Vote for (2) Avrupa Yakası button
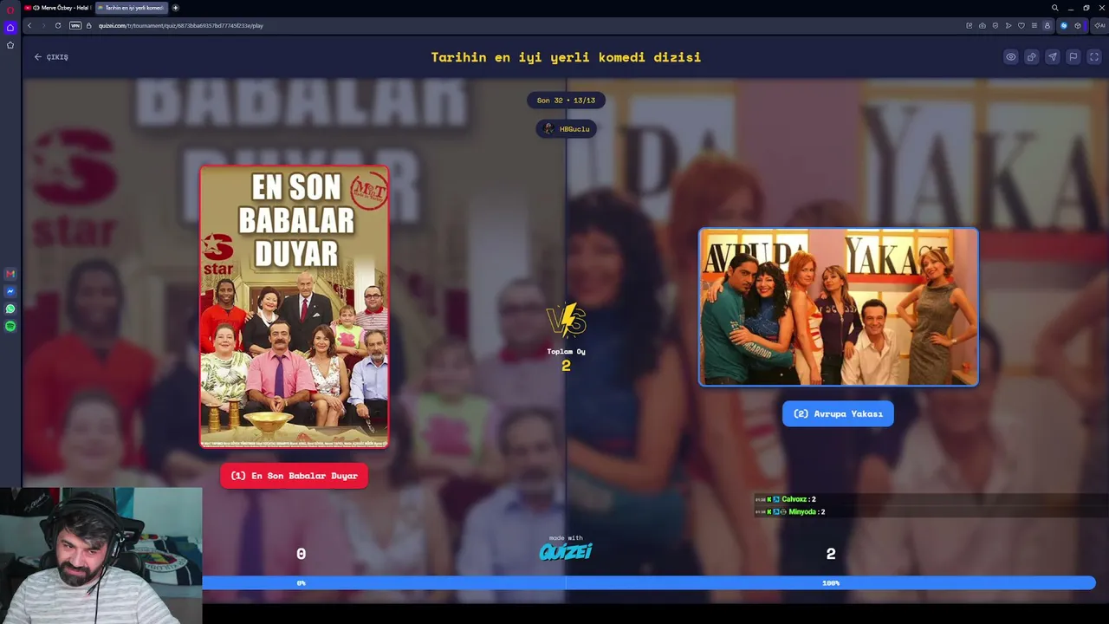 click(838, 413)
